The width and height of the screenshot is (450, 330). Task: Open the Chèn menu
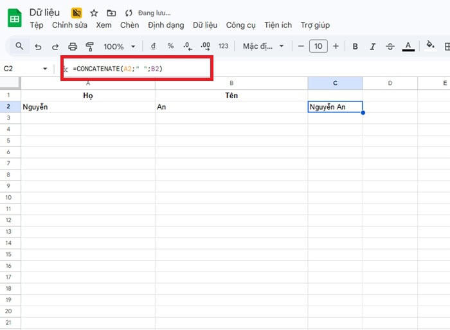tap(129, 25)
